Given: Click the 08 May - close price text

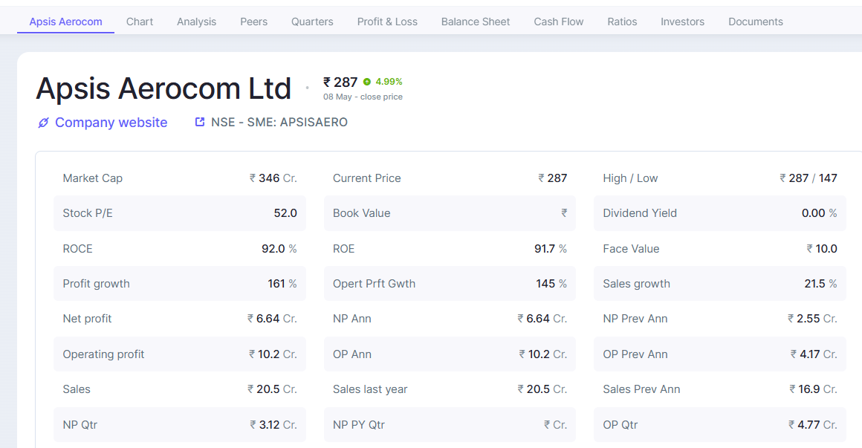Looking at the screenshot, I should [363, 97].
